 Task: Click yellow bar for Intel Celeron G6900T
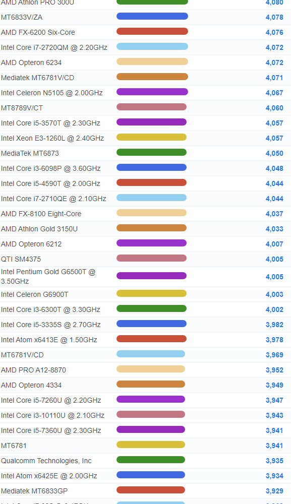151,293
